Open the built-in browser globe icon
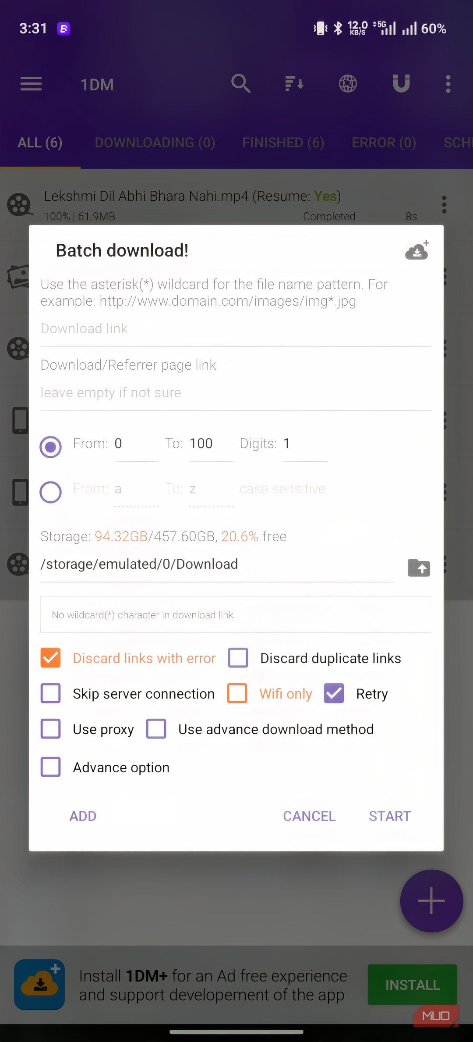Screen dimensions: 473x1042 click(348, 83)
